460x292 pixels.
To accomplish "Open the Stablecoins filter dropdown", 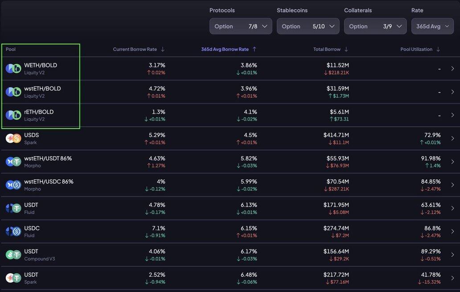I will coord(308,26).
